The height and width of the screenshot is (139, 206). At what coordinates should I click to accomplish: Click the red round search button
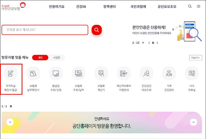pos(97,30)
